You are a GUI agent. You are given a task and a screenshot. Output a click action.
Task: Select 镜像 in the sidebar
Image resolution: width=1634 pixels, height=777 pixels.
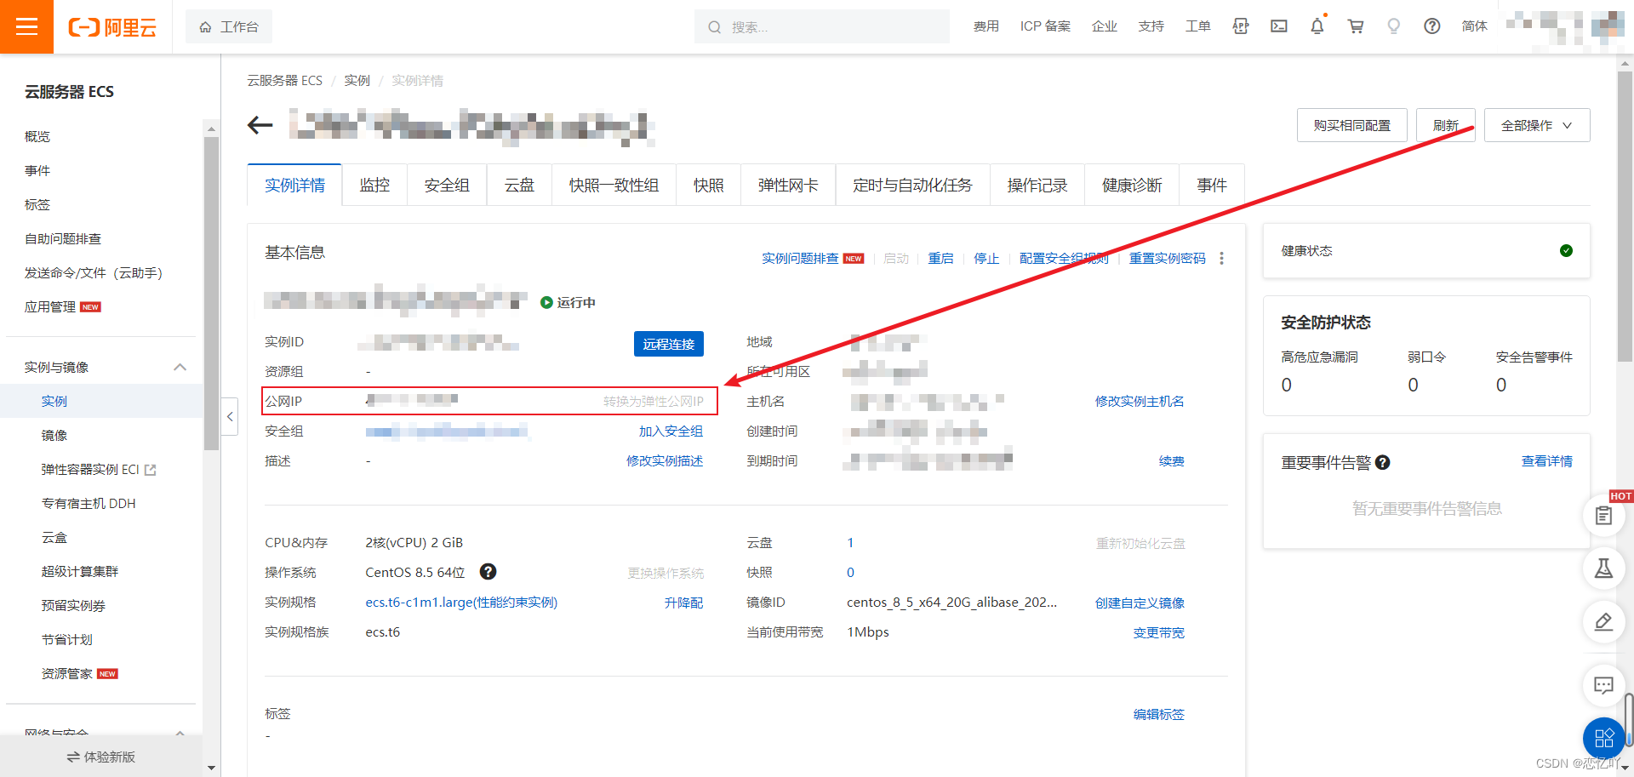click(54, 435)
